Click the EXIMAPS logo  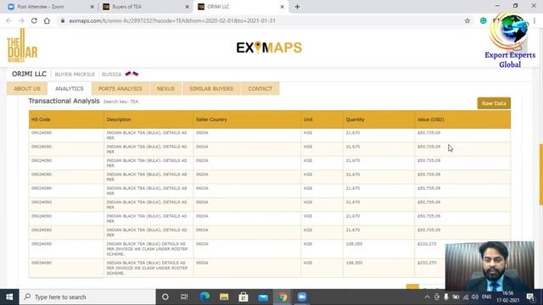tap(269, 47)
